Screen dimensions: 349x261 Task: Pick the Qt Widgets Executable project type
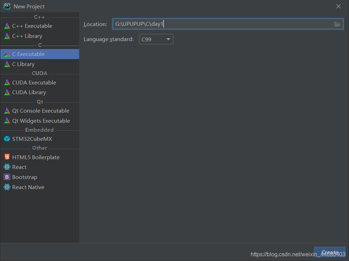[39, 121]
